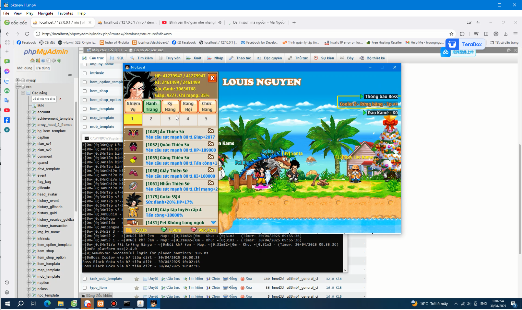The height and width of the screenshot is (310, 522).
Task: Favorite the type_item table star
Action: pyautogui.click(x=137, y=288)
